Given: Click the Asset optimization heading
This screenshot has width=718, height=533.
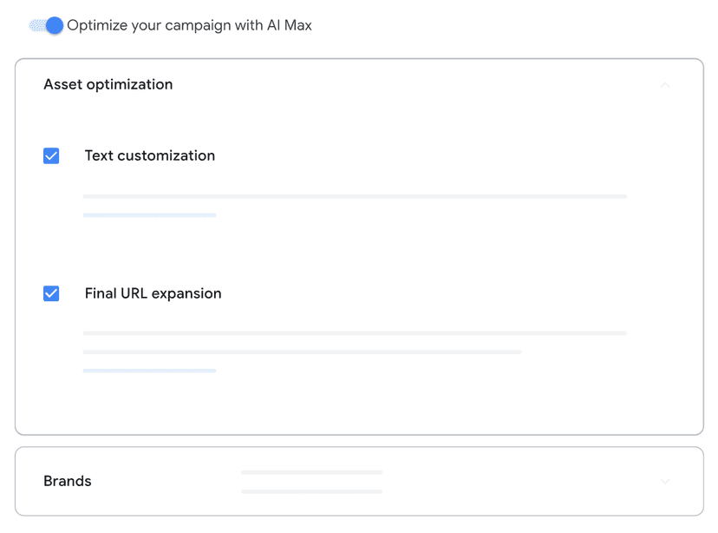Looking at the screenshot, I should point(108,84).
